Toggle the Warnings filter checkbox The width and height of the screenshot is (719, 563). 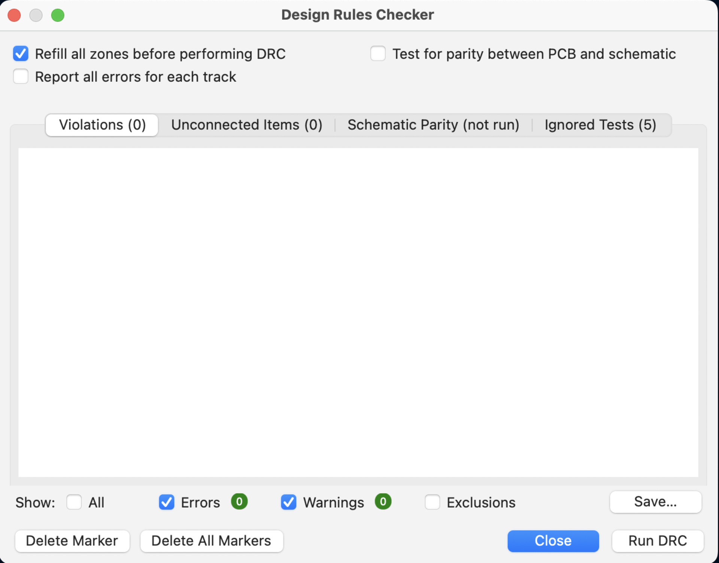pos(288,502)
